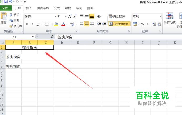The height and width of the screenshot is (115, 182).
Task: Click the 剪切 cut button
Action: click(x=14, y=15)
